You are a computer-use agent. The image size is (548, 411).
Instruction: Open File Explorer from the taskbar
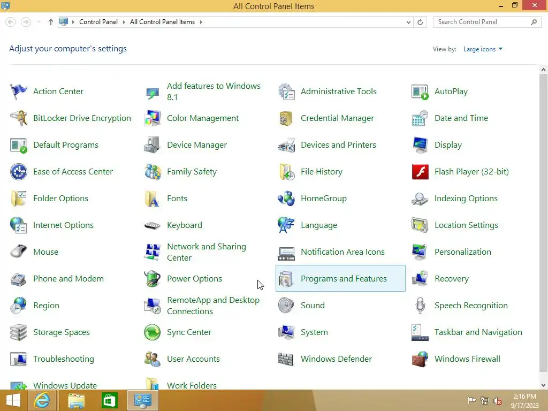coord(76,400)
